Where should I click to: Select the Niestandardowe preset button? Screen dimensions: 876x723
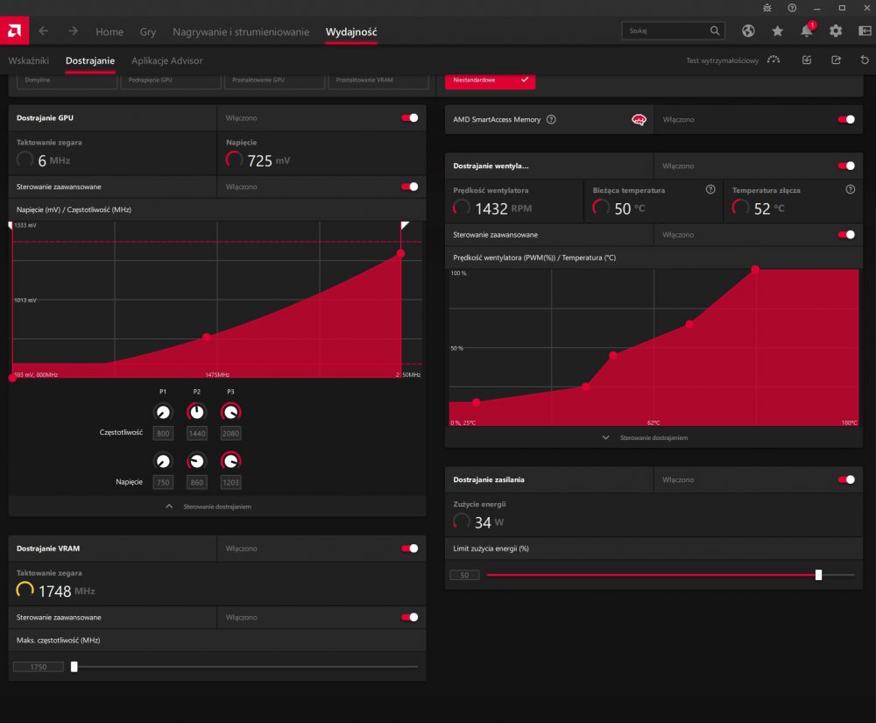(x=490, y=80)
